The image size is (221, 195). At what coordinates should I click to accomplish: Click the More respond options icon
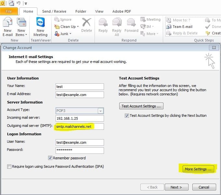pos(143,34)
